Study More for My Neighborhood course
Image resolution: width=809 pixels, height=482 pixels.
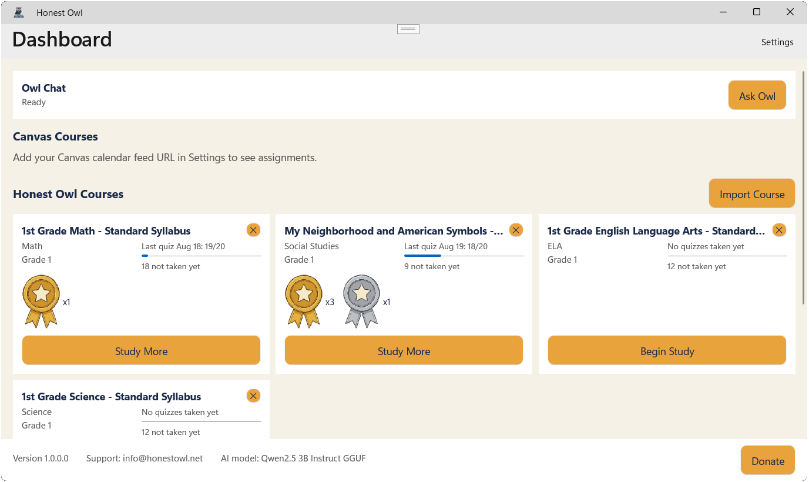pyautogui.click(x=404, y=350)
